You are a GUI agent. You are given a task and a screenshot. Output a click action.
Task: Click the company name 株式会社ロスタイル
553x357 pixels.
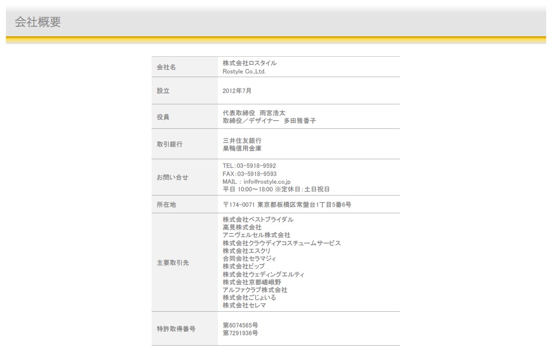pyautogui.click(x=249, y=63)
